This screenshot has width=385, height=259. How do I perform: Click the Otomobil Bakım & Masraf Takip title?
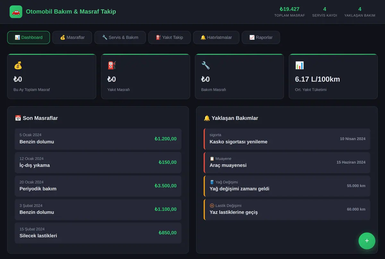click(71, 12)
